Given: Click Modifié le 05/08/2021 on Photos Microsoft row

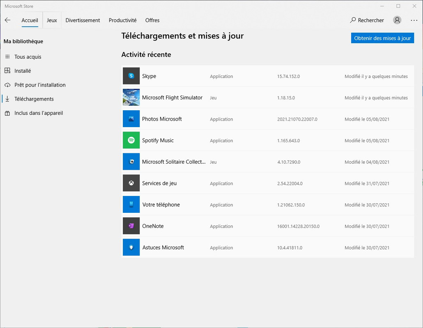Looking at the screenshot, I should pyautogui.click(x=367, y=119).
